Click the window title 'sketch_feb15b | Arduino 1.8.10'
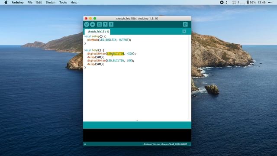 pos(137,18)
